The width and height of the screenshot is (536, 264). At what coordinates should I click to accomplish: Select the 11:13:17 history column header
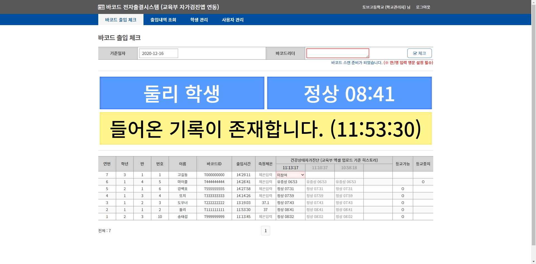click(290, 168)
